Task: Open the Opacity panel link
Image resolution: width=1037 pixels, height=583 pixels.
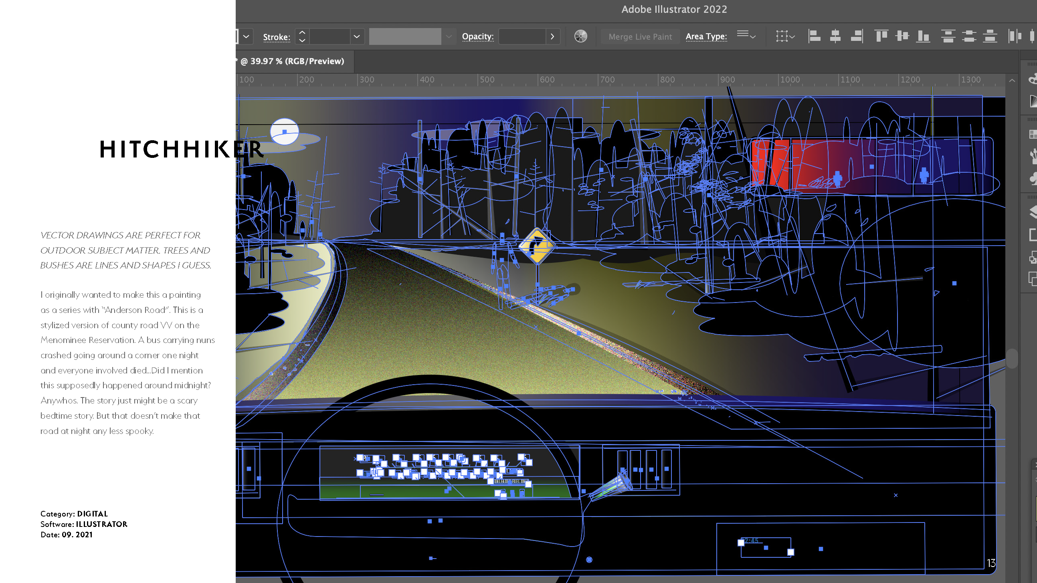Action: click(x=477, y=36)
